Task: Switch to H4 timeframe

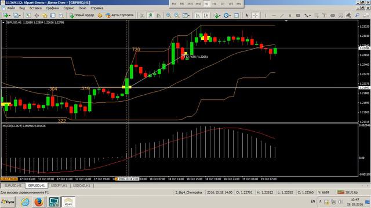Action: click(x=214, y=4)
